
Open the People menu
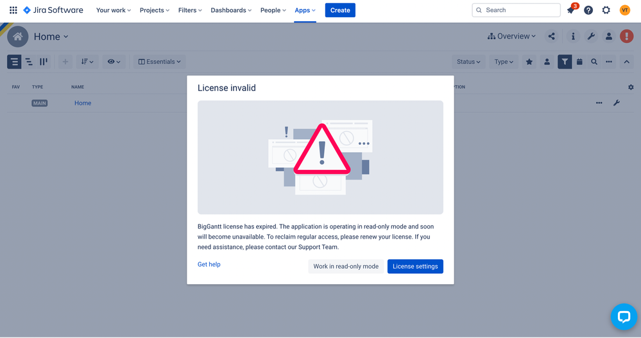(x=273, y=10)
